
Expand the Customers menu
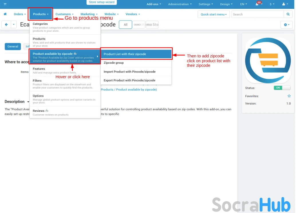64,14
